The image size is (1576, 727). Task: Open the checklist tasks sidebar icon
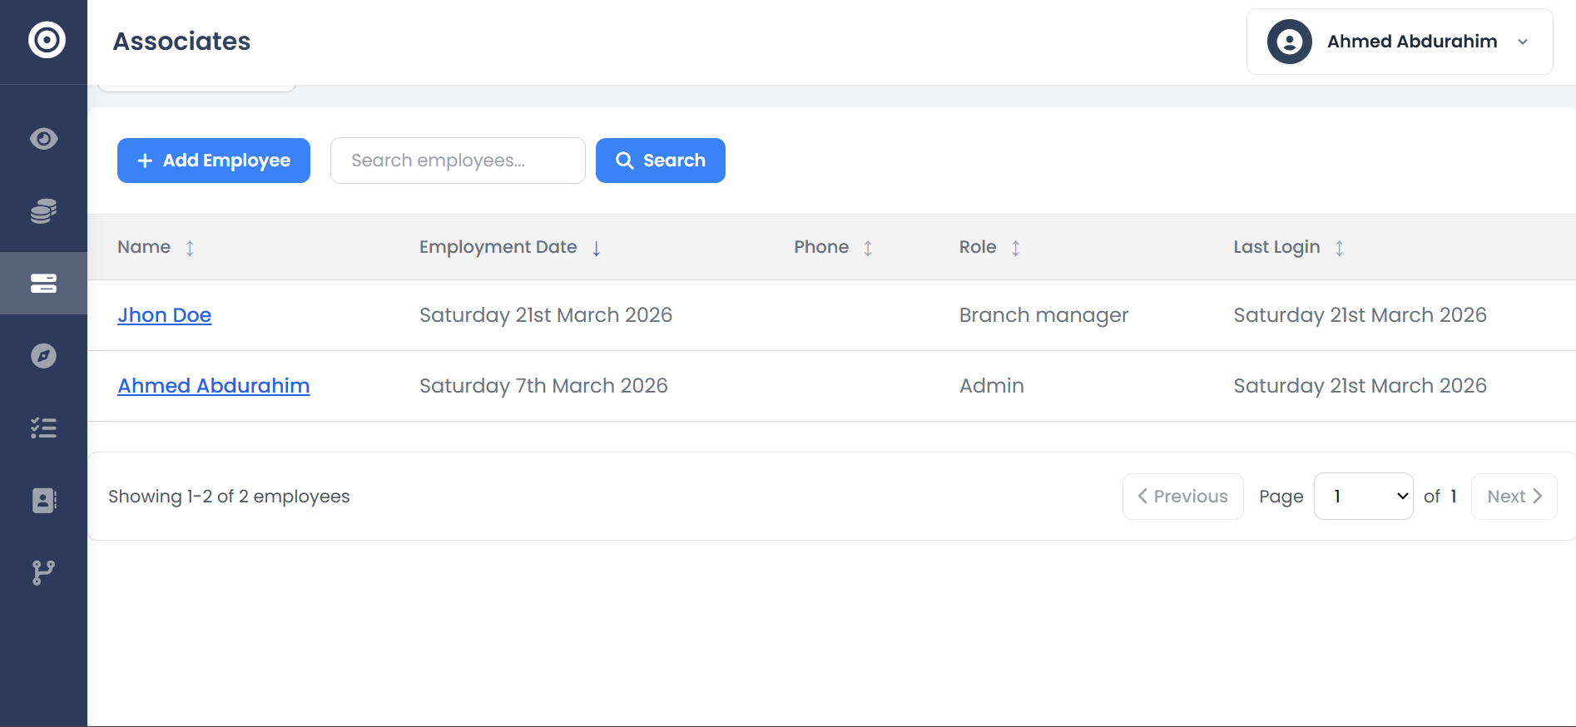pyautogui.click(x=43, y=428)
